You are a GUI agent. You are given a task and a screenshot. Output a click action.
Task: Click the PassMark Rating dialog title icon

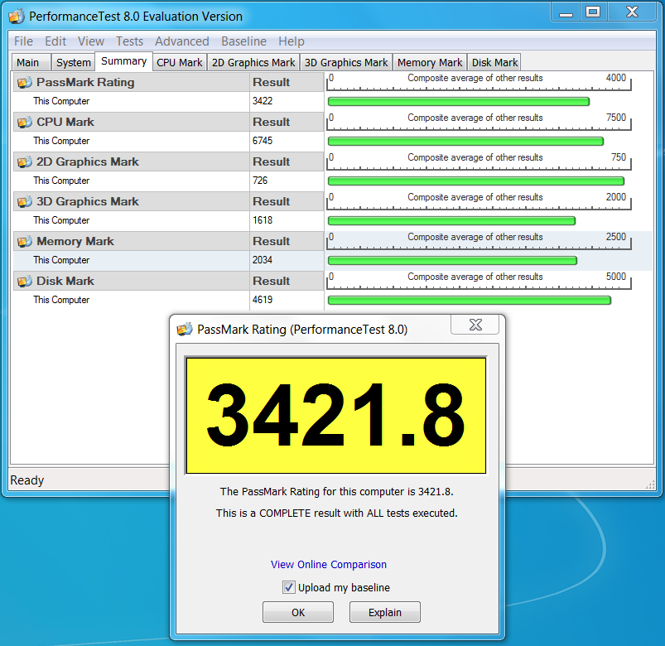point(185,329)
